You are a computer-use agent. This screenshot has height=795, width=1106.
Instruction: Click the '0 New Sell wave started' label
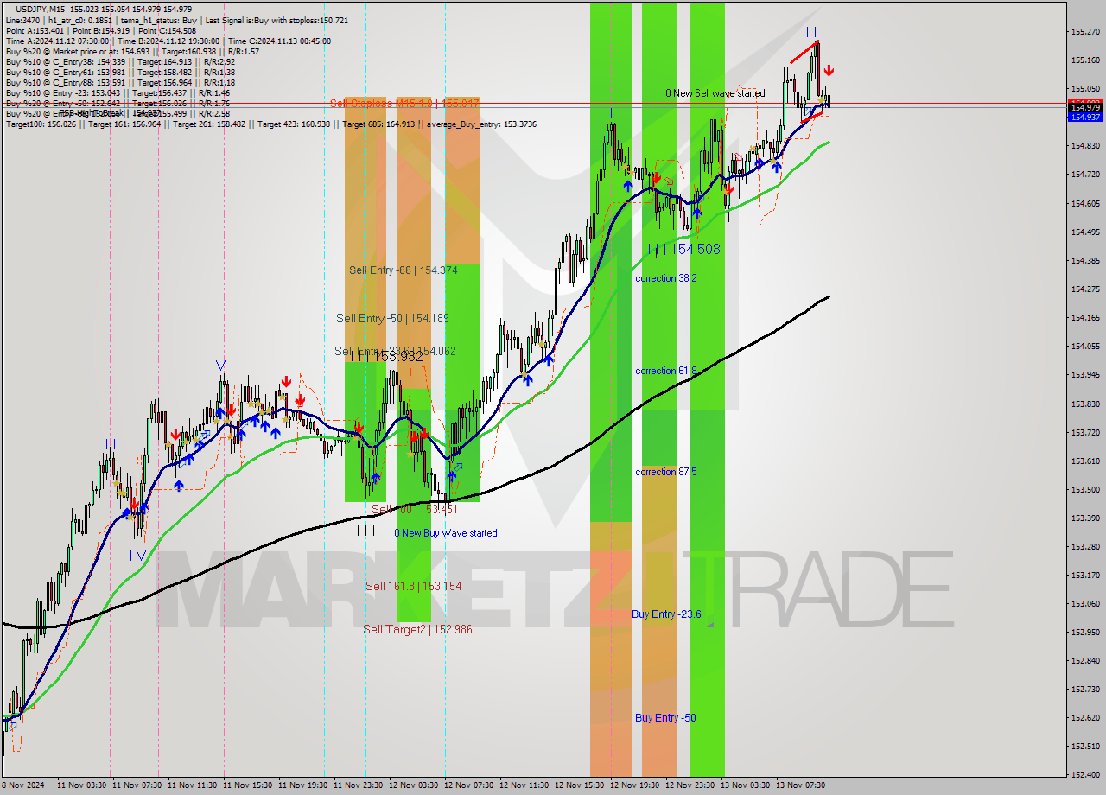(715, 93)
